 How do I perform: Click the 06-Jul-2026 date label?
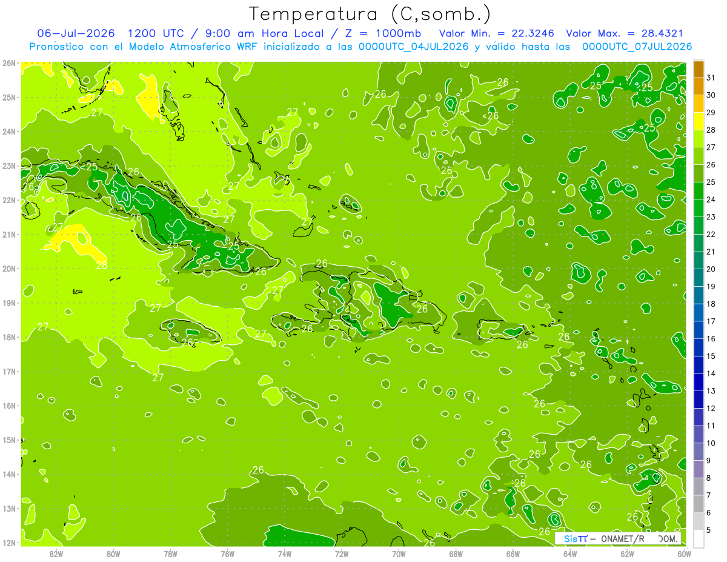coord(76,33)
